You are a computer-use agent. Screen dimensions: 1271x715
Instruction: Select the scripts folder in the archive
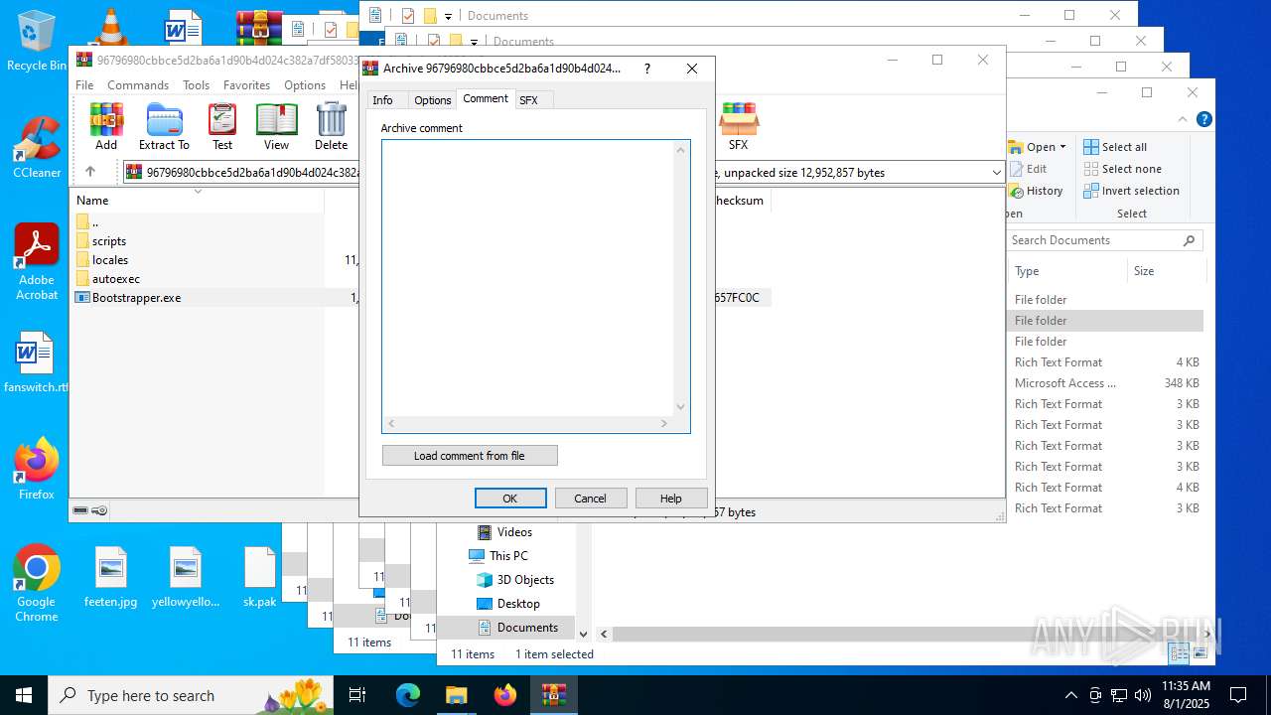coord(109,241)
